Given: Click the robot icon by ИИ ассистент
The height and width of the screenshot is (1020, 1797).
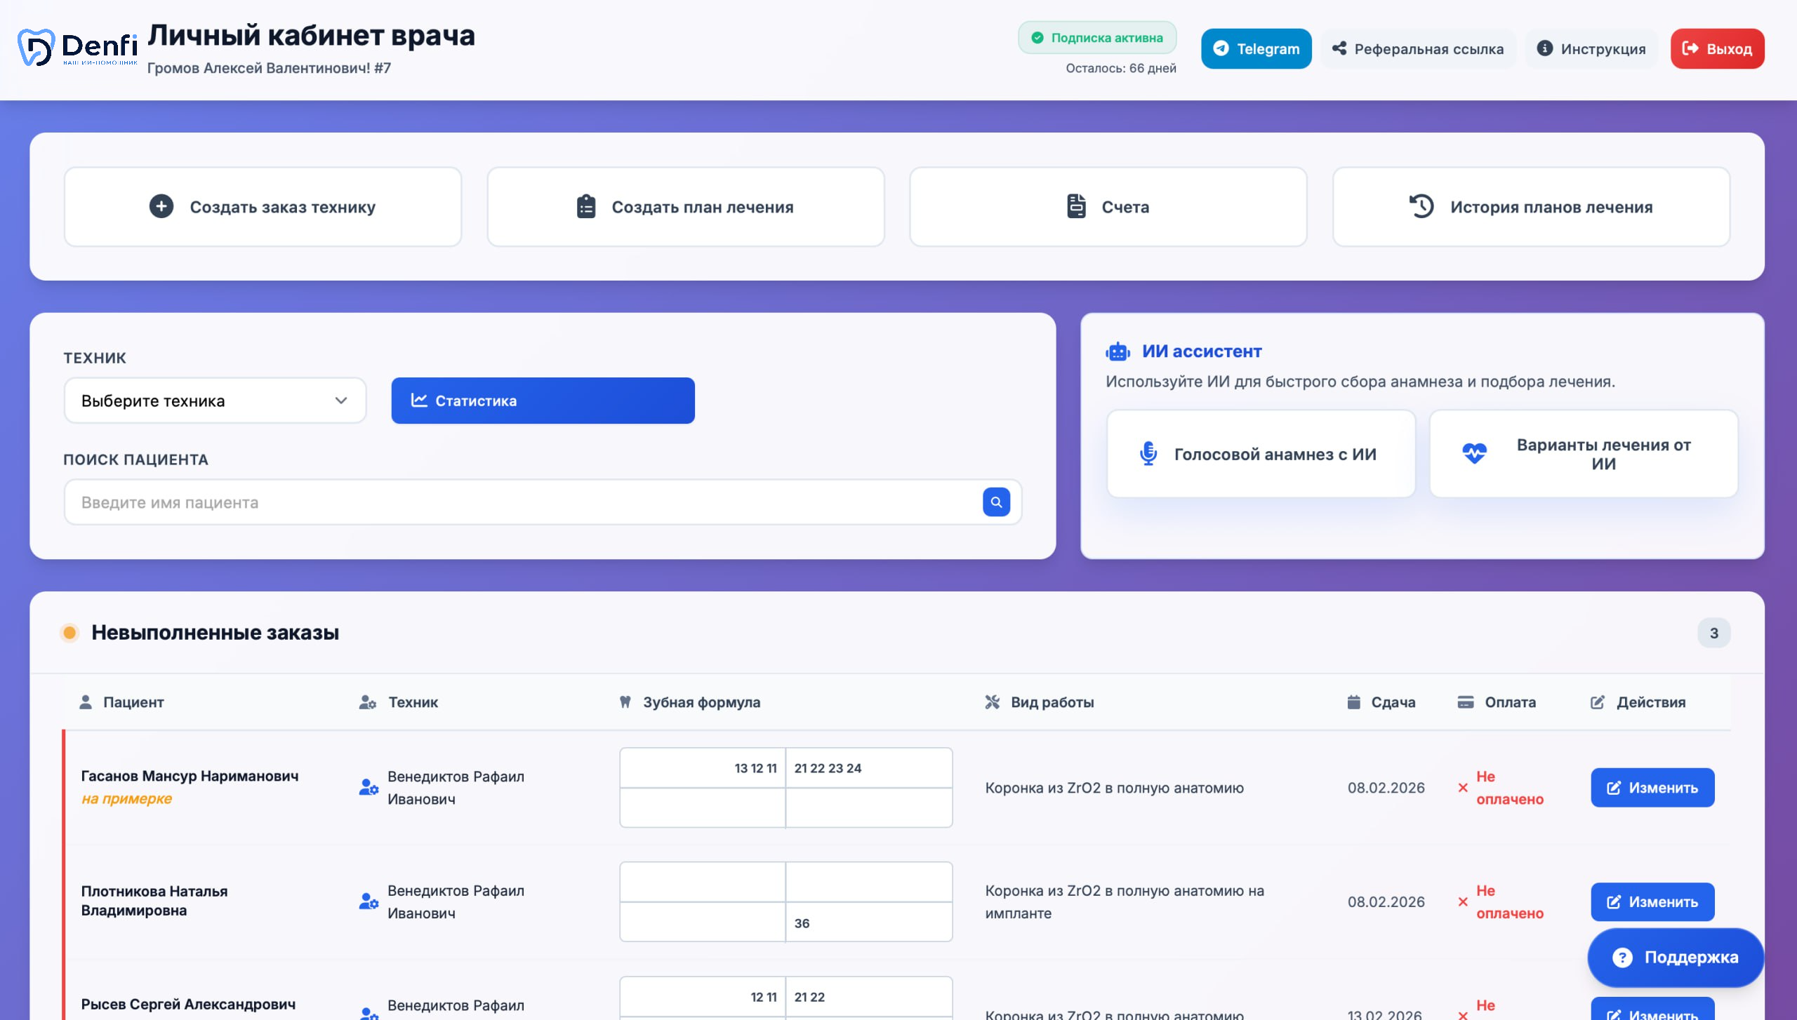Looking at the screenshot, I should point(1118,351).
